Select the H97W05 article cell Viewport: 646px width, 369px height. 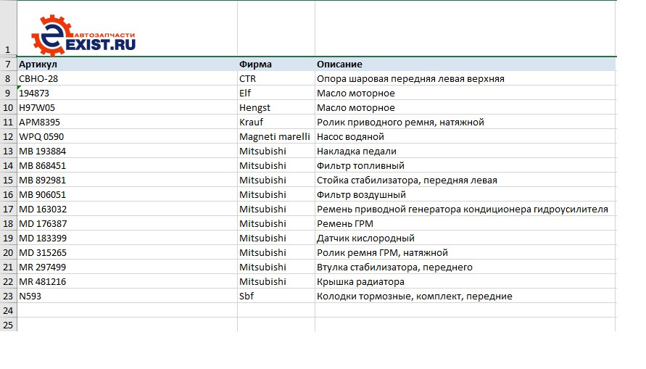(127, 107)
